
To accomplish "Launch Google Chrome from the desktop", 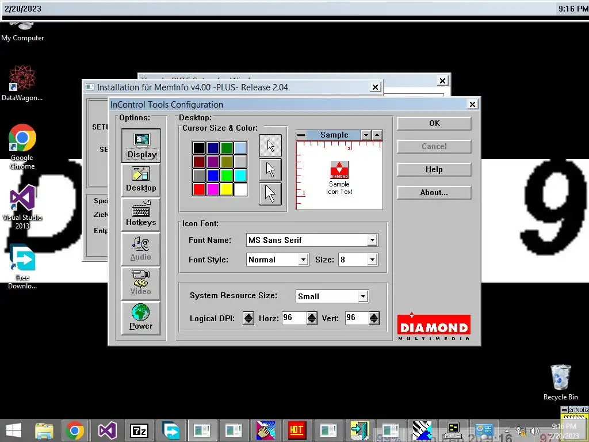I will coord(22,147).
